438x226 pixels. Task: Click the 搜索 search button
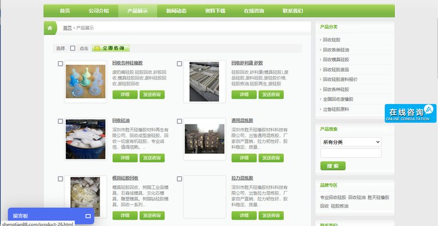pyautogui.click(x=333, y=166)
